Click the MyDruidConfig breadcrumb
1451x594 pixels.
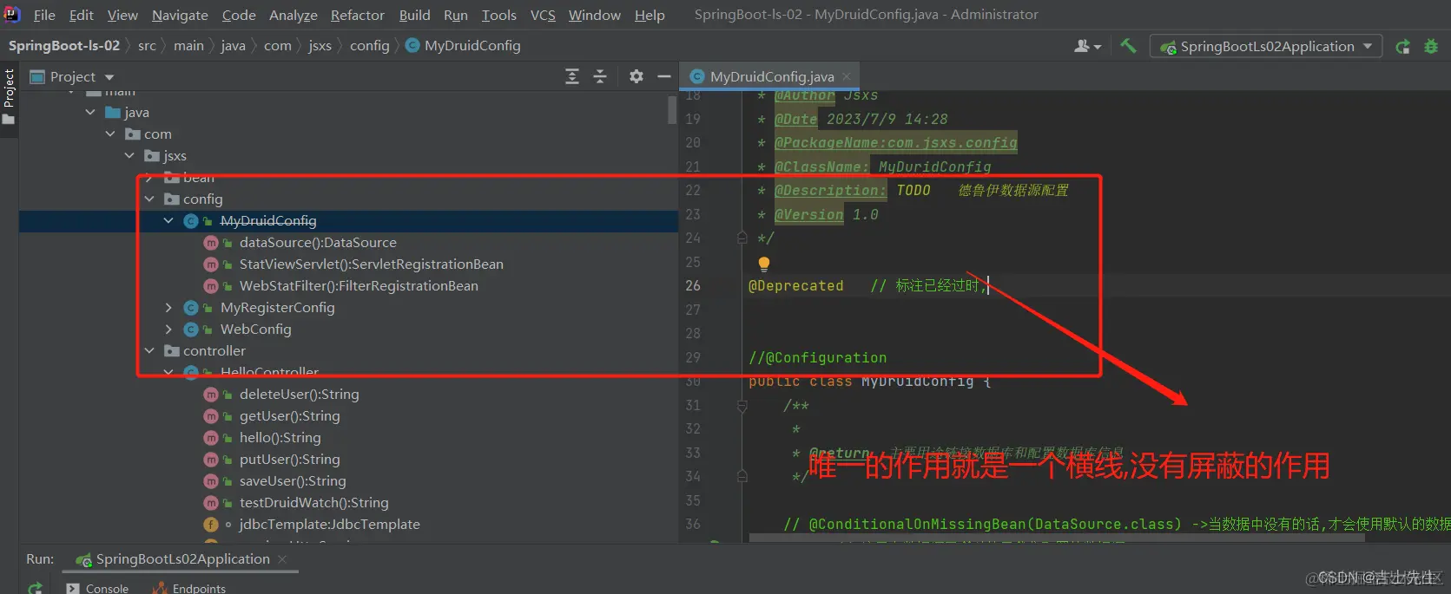click(x=463, y=45)
